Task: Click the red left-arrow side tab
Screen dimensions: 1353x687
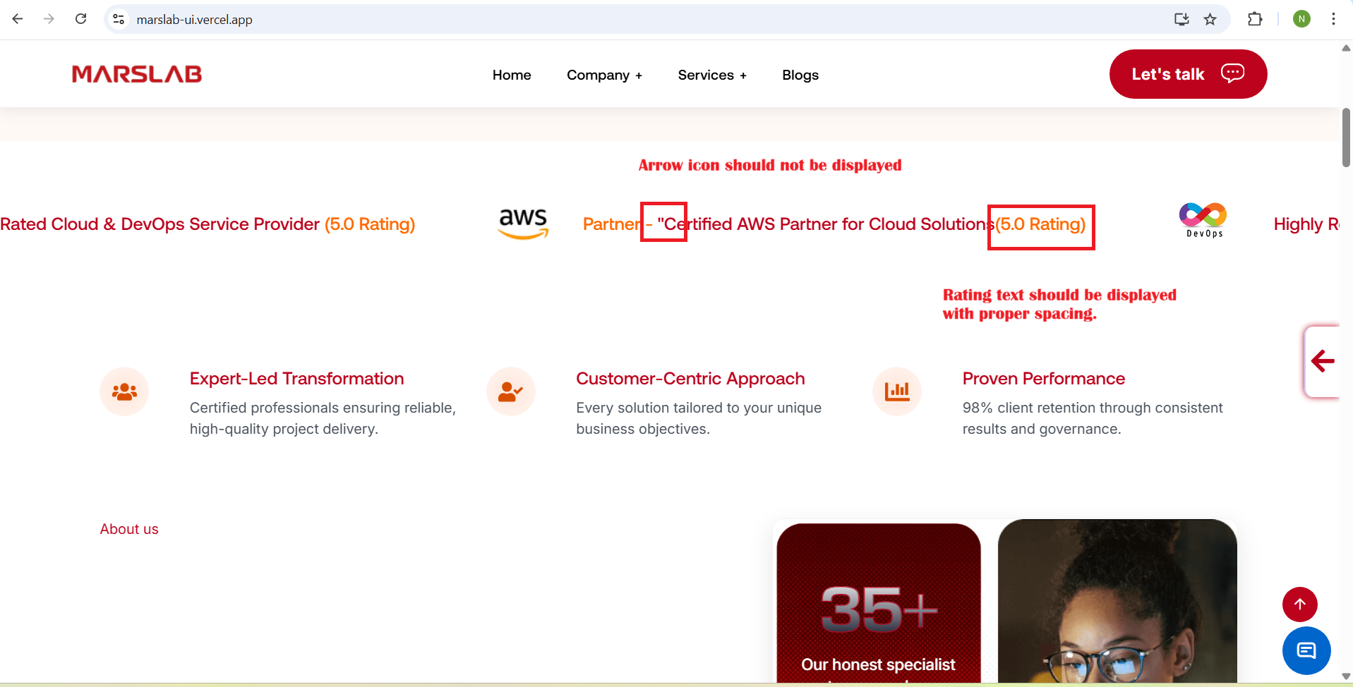Action: [1322, 361]
